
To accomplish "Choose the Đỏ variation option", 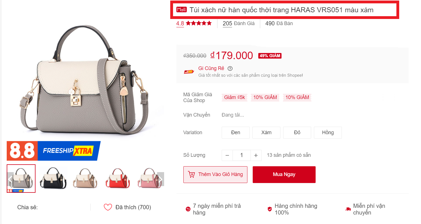I will [x=297, y=133].
